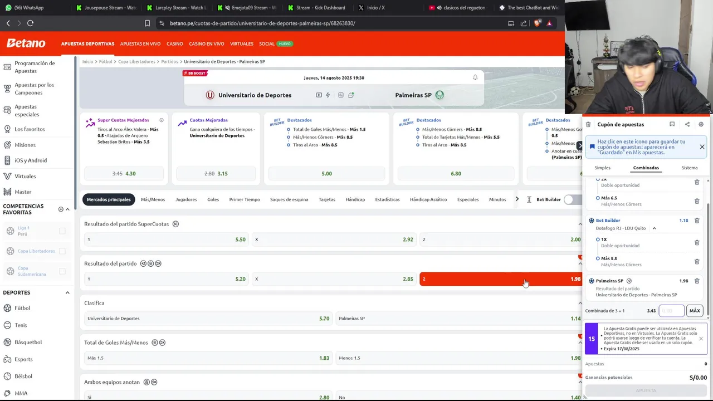
Task: Share the bet coupon
Action: pos(687,125)
